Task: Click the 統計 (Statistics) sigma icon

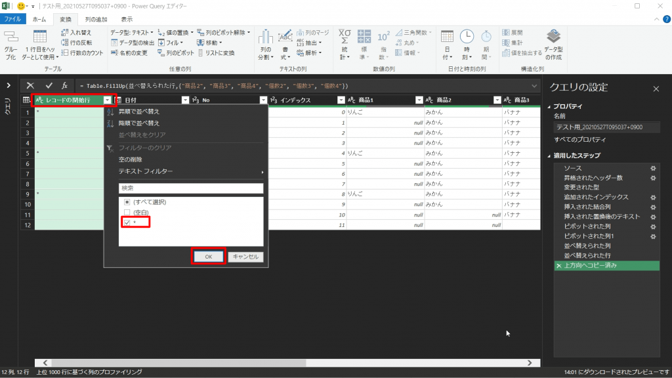Action: [x=345, y=38]
